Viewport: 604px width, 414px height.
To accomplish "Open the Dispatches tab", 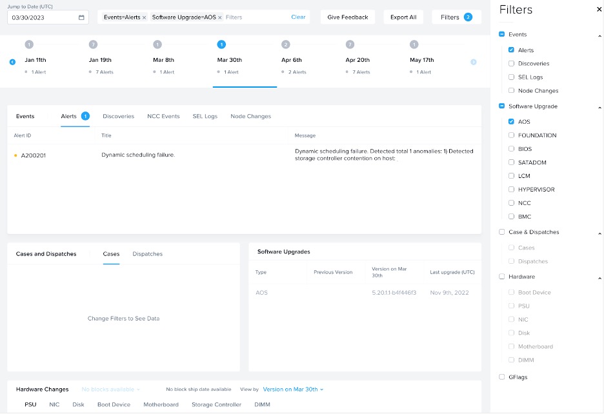I will point(147,254).
